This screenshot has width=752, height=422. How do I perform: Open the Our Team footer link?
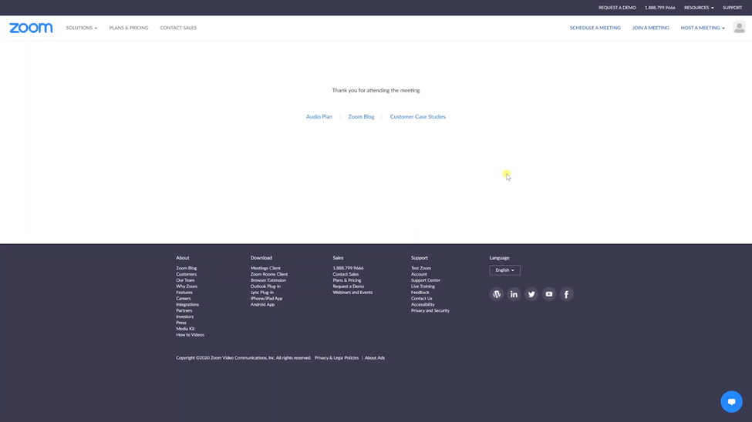click(185, 280)
